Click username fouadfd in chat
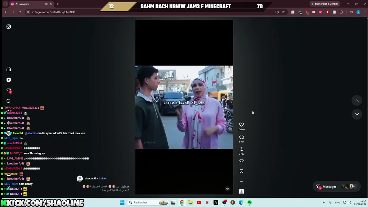 18,133
